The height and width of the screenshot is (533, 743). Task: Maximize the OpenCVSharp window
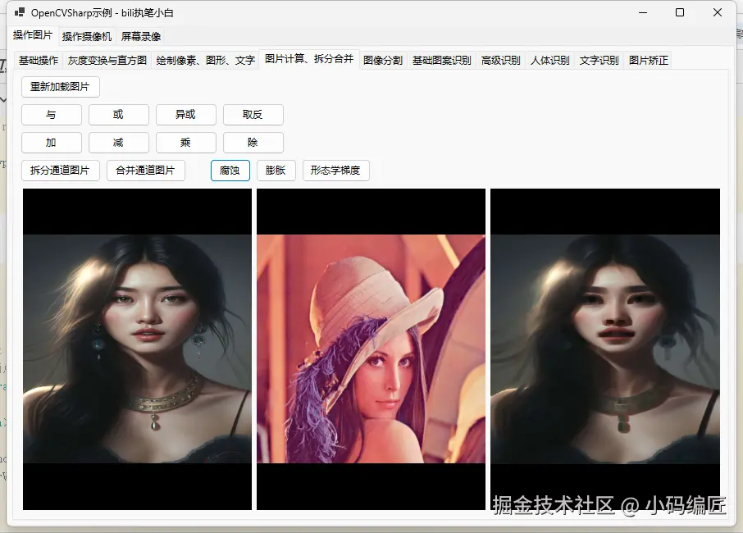pyautogui.click(x=680, y=13)
